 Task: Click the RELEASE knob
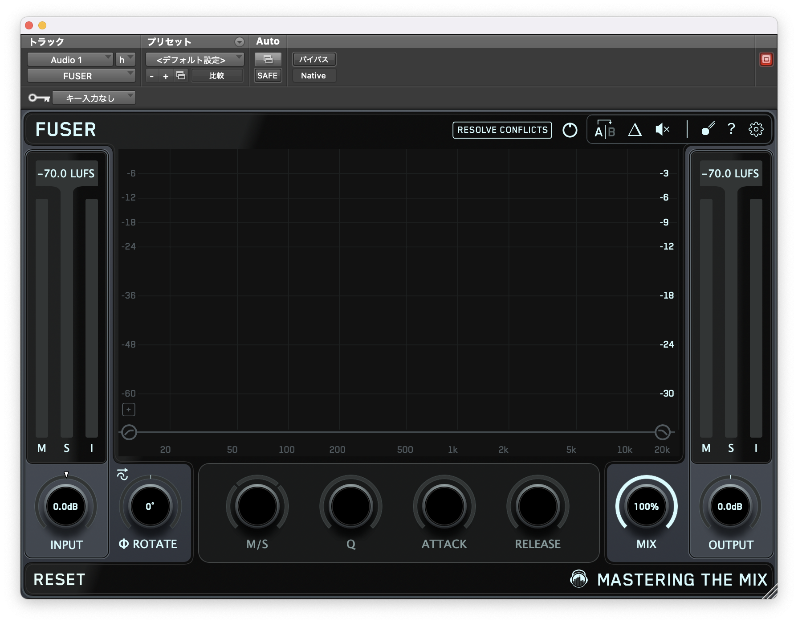[538, 506]
